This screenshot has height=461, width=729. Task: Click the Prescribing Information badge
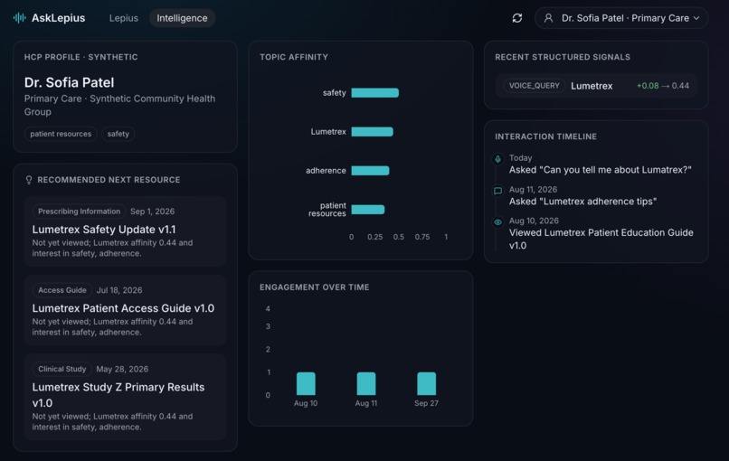[x=79, y=212]
